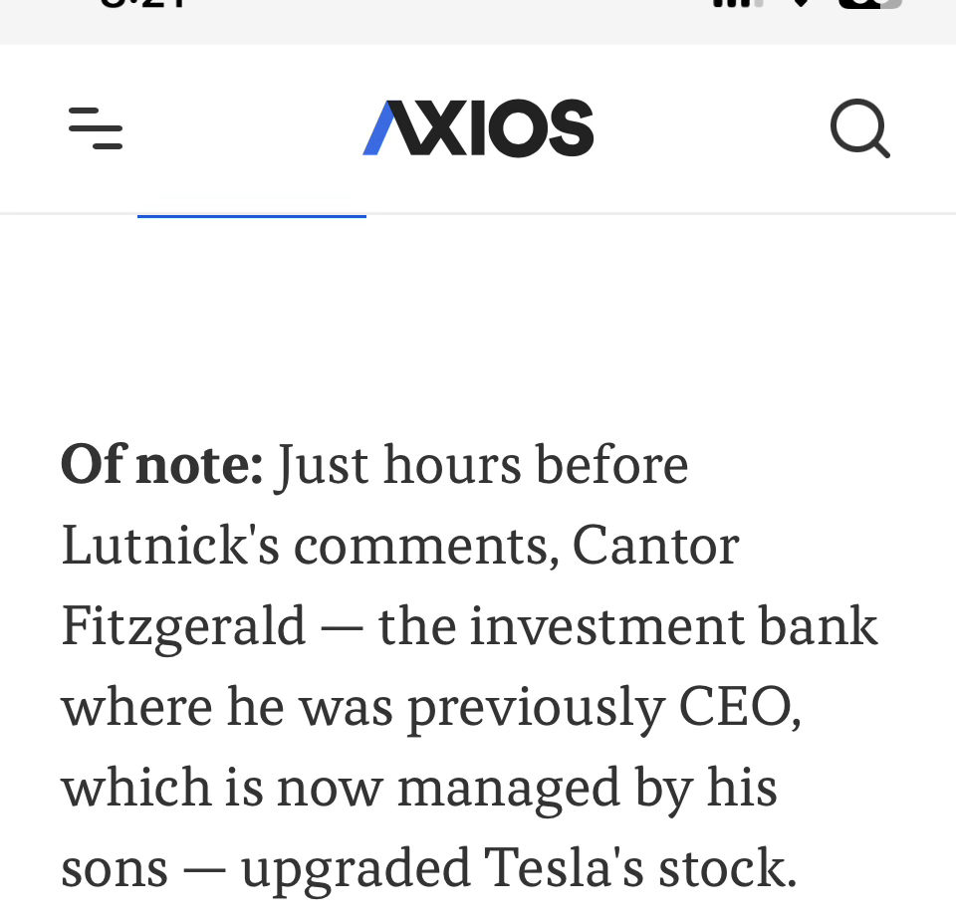Tap the battery indicator in status bar
Viewport: 956px width, 921px height.
coord(870,5)
